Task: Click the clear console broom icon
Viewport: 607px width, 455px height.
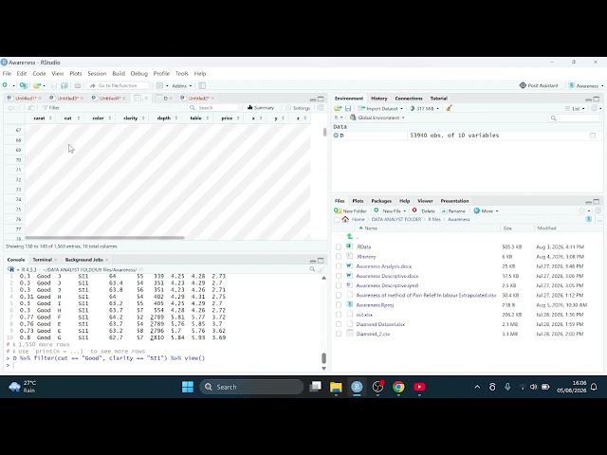Action: tap(321, 269)
